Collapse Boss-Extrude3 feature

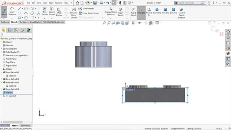tap(1, 83)
